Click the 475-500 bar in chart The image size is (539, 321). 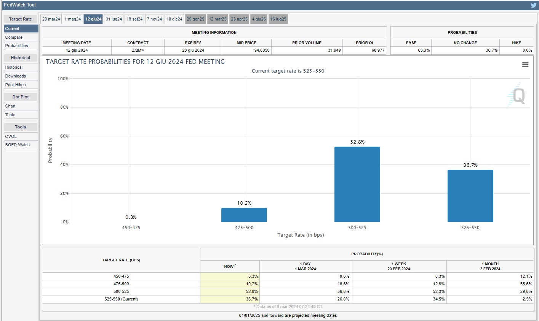tap(244, 215)
